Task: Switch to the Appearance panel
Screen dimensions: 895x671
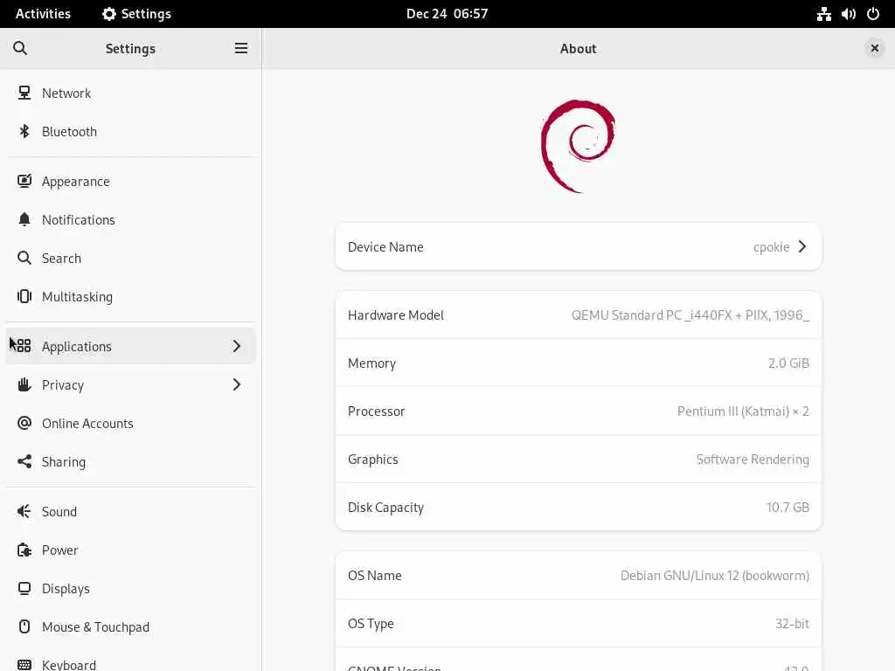Action: click(131, 181)
